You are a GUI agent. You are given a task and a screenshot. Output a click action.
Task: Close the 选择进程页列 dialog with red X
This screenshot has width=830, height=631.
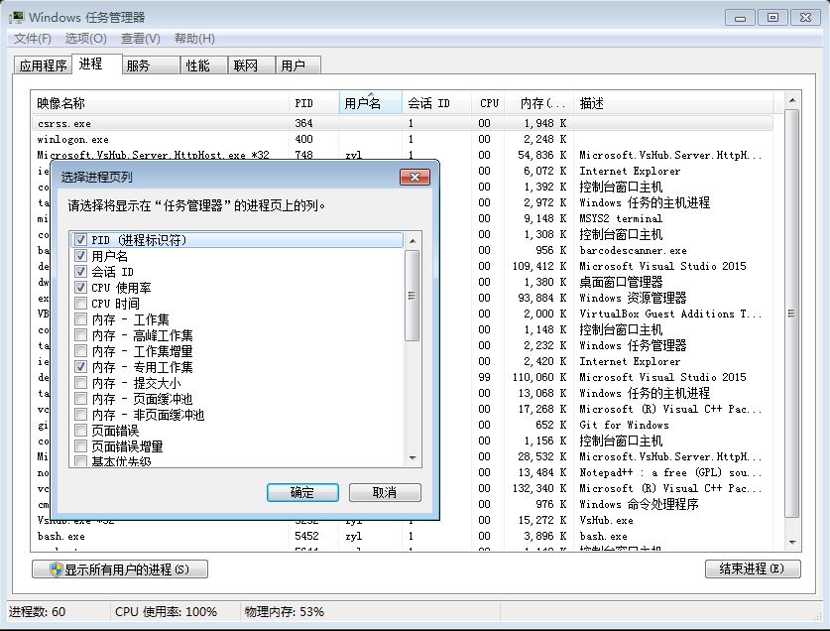(414, 177)
